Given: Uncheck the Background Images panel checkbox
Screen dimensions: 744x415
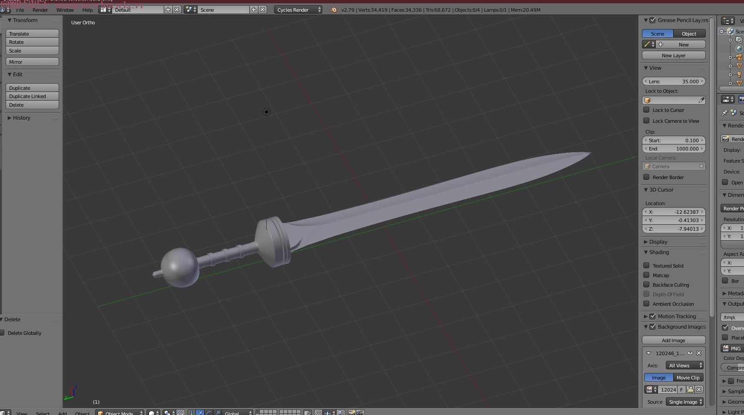Looking at the screenshot, I should pos(652,327).
